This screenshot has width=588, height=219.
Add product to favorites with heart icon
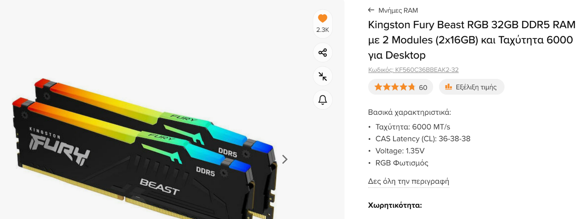[x=323, y=18]
